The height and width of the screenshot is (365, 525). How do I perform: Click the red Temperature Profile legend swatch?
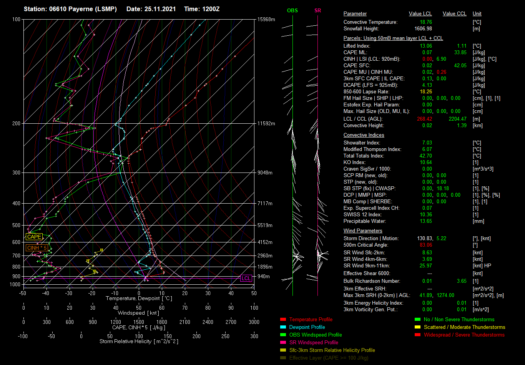tap(283, 320)
